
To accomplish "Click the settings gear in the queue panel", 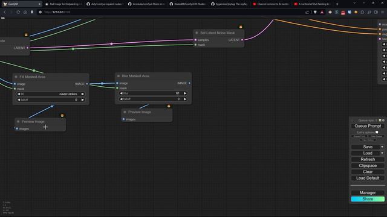I will tap(383, 121).
